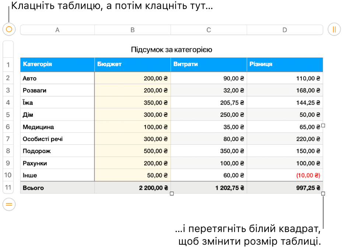The image size is (343, 249).
Task: Click the add column handle icon
Action: (334, 29)
